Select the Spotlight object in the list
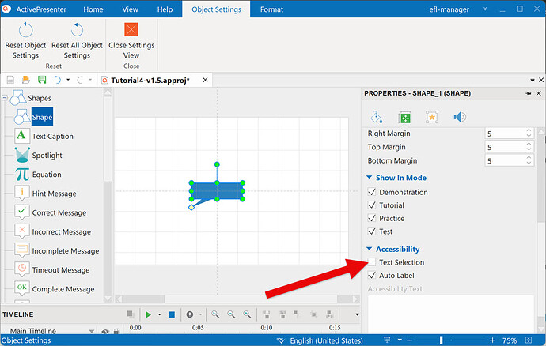Image resolution: width=546 pixels, height=346 pixels. pyautogui.click(x=47, y=156)
